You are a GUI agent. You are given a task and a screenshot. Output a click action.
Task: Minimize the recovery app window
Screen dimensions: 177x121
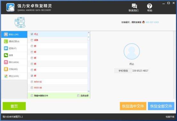pyautogui.click(x=164, y=4)
